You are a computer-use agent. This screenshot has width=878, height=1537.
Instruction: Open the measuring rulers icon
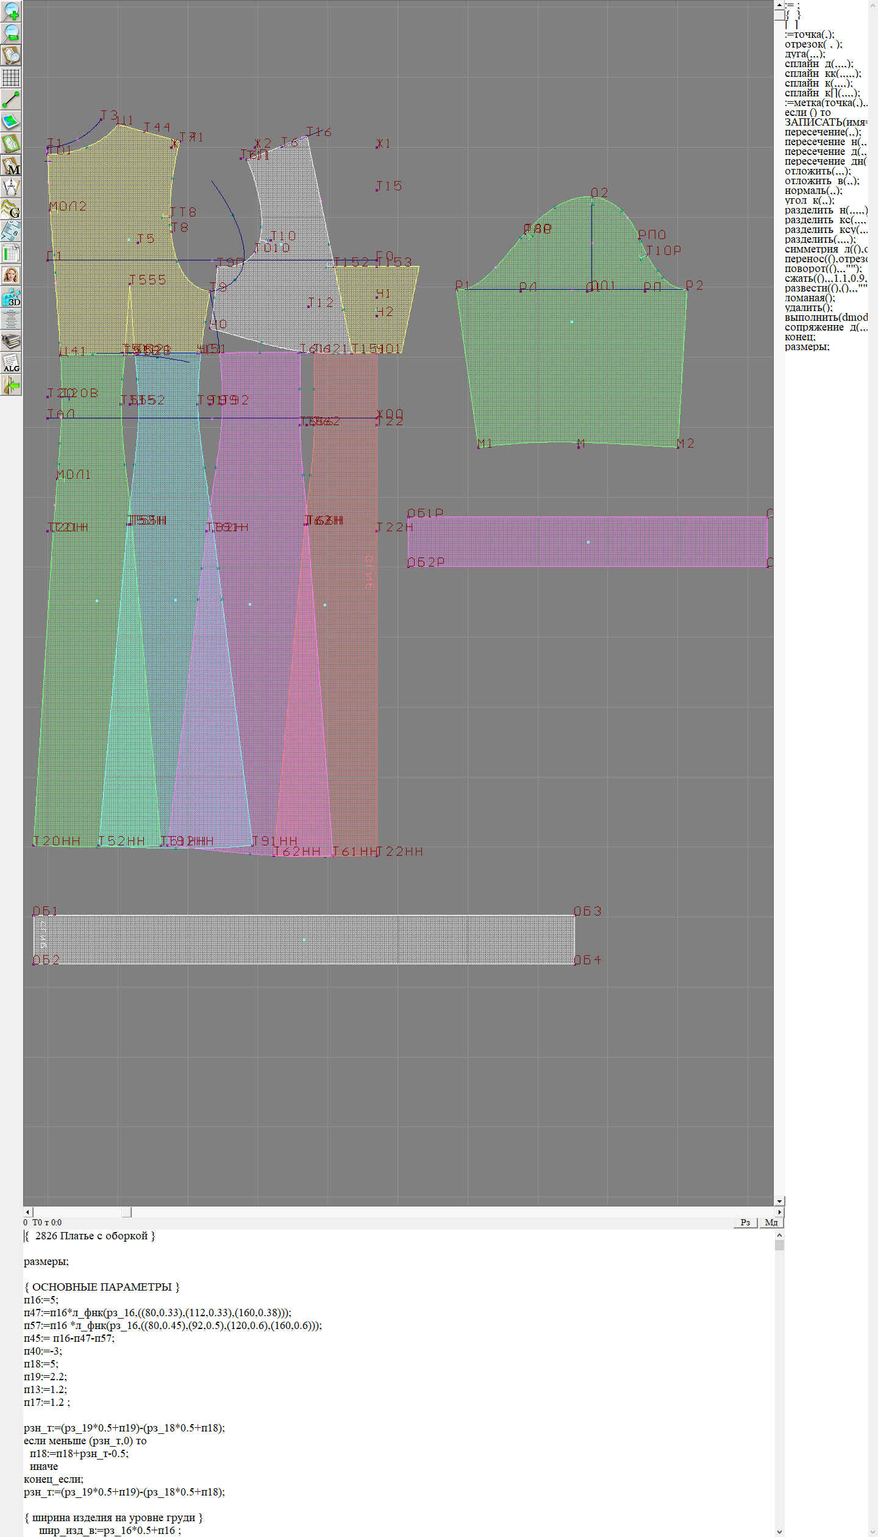click(x=11, y=231)
